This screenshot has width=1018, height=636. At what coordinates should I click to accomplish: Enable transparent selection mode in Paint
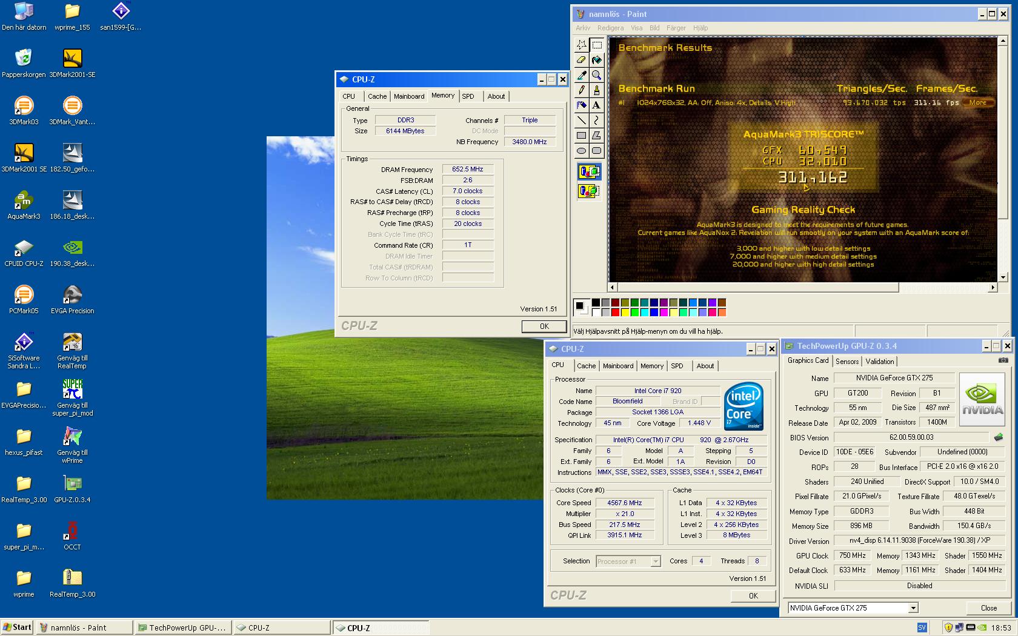click(x=589, y=191)
